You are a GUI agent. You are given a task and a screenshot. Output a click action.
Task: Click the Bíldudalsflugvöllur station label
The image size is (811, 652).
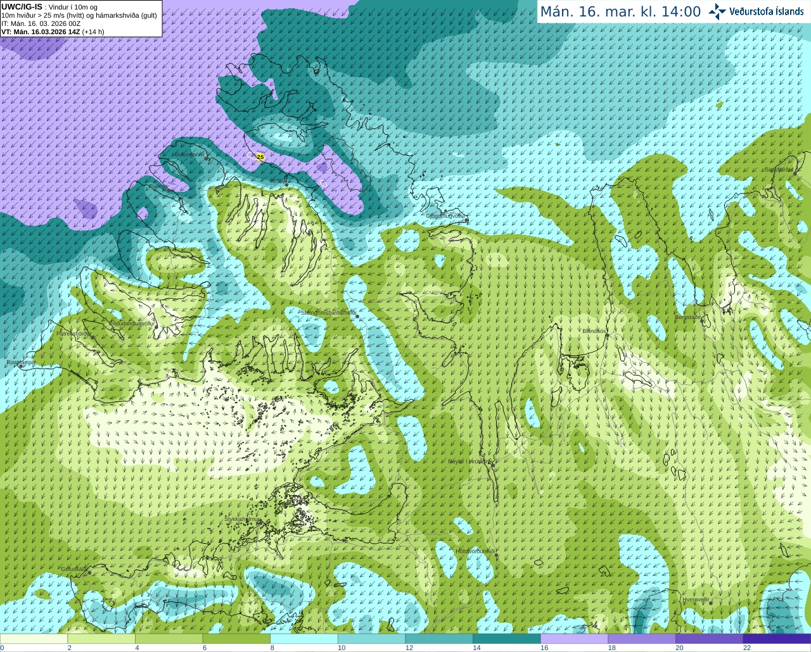click(x=132, y=323)
